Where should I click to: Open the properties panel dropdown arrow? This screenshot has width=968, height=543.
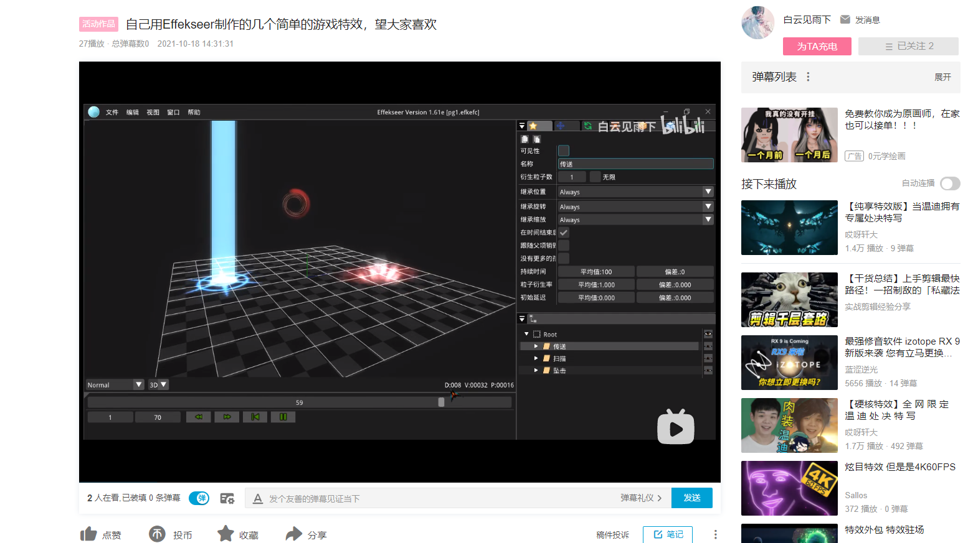[522, 126]
